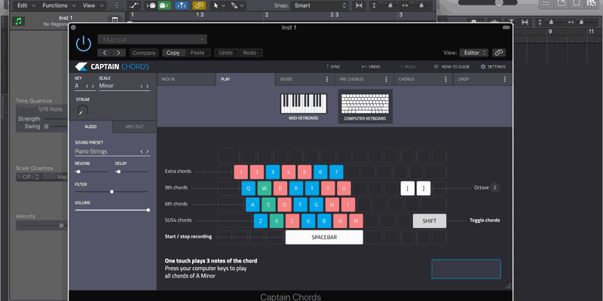Open the Manual preset dropdown
The height and width of the screenshot is (301, 603).
pos(152,39)
